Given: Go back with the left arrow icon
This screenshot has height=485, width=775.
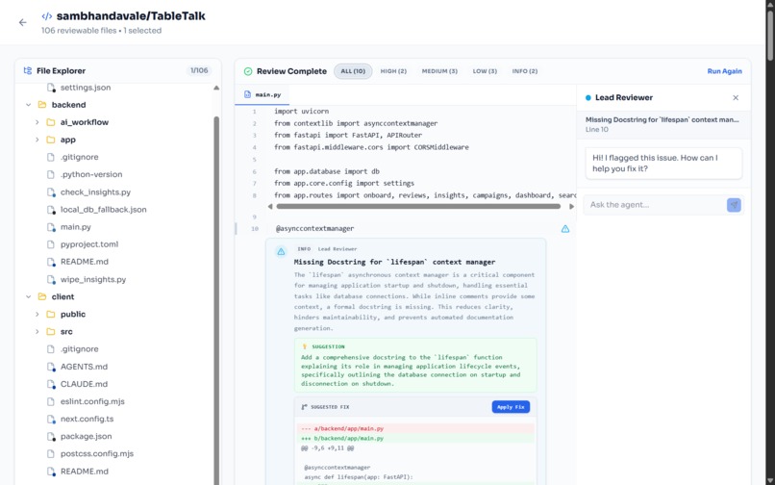Looking at the screenshot, I should point(22,22).
